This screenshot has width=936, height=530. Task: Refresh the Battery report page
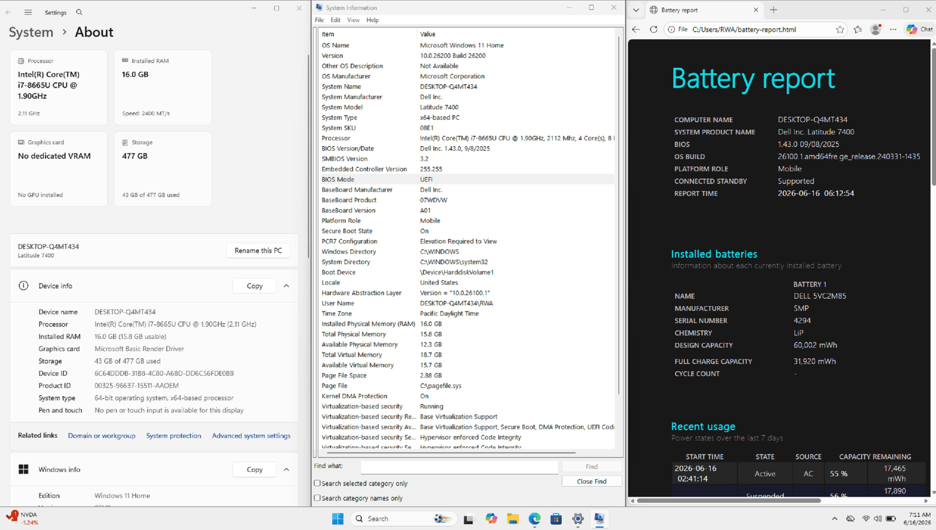click(654, 29)
